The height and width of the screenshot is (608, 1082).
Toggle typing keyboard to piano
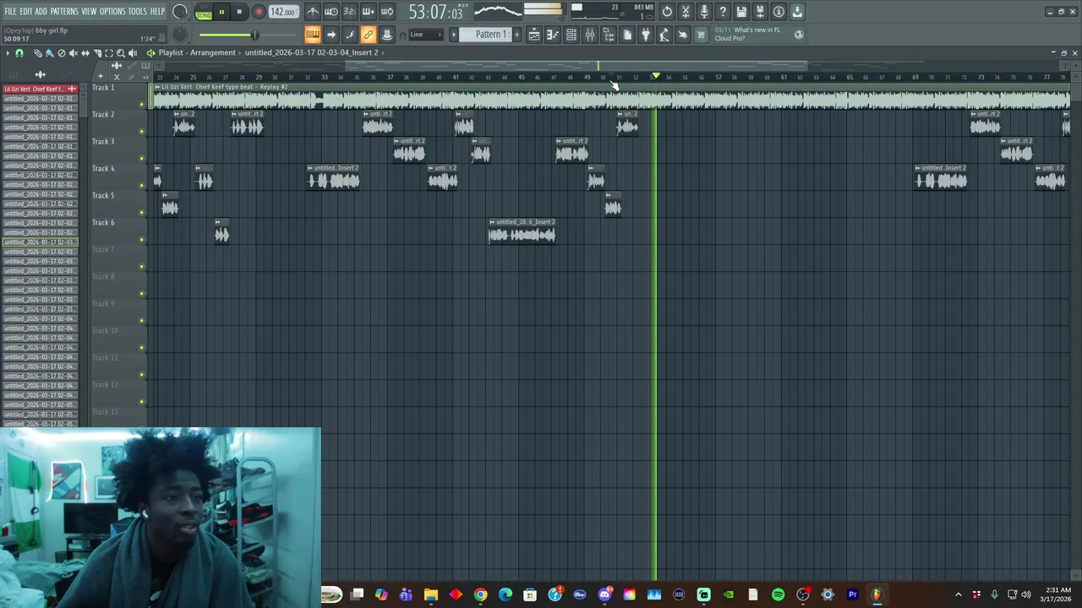[x=313, y=35]
